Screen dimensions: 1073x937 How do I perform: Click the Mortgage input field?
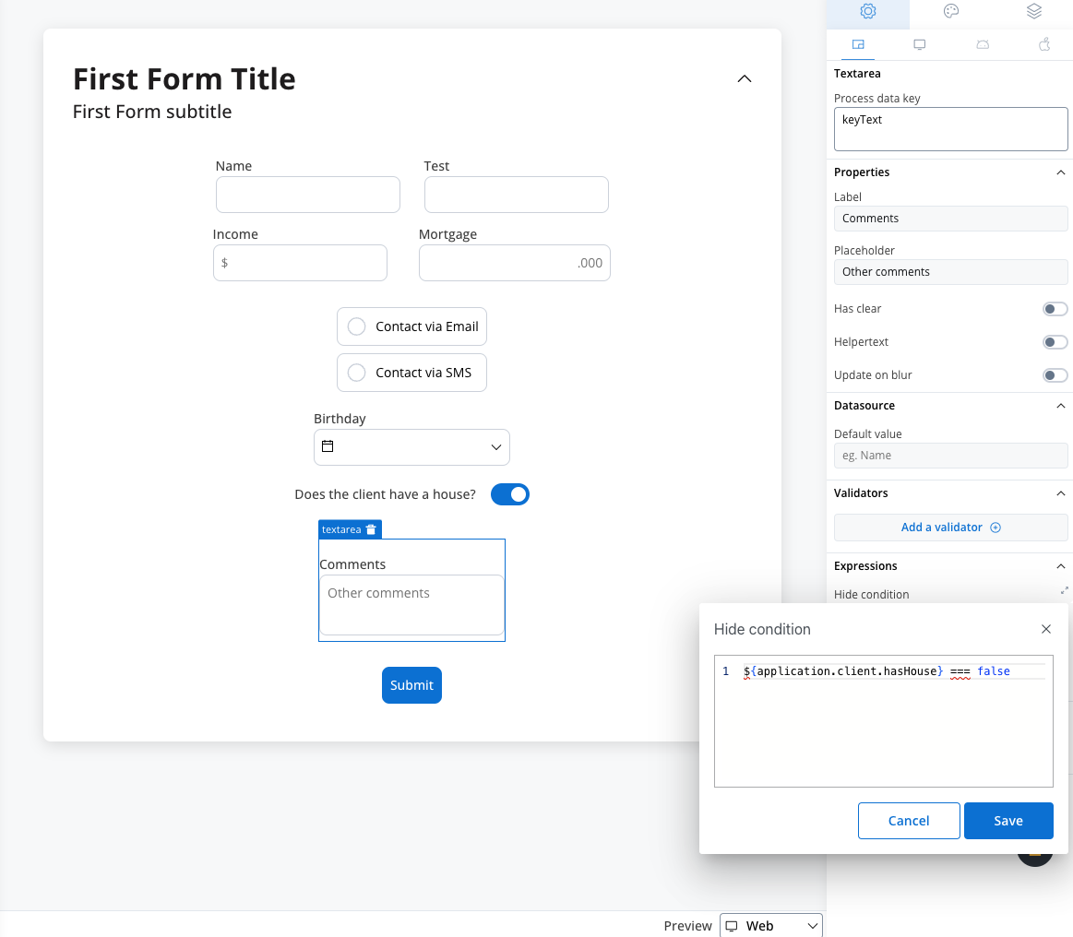515,263
